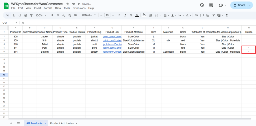Open the All Products tab menu arrow
This screenshot has height=126, width=256.
(45, 124)
